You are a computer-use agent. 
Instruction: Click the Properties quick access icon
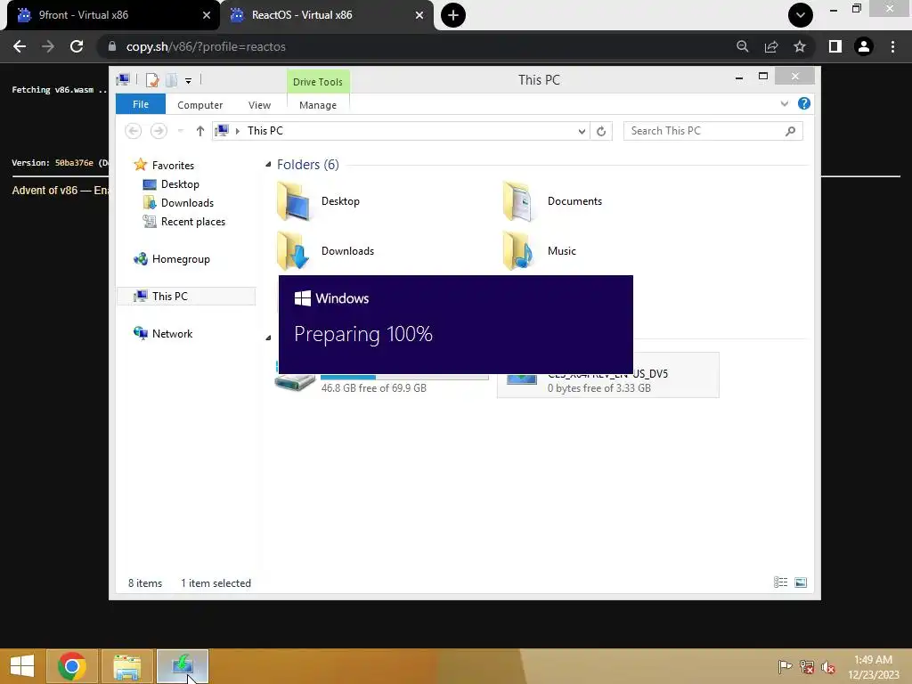point(152,80)
